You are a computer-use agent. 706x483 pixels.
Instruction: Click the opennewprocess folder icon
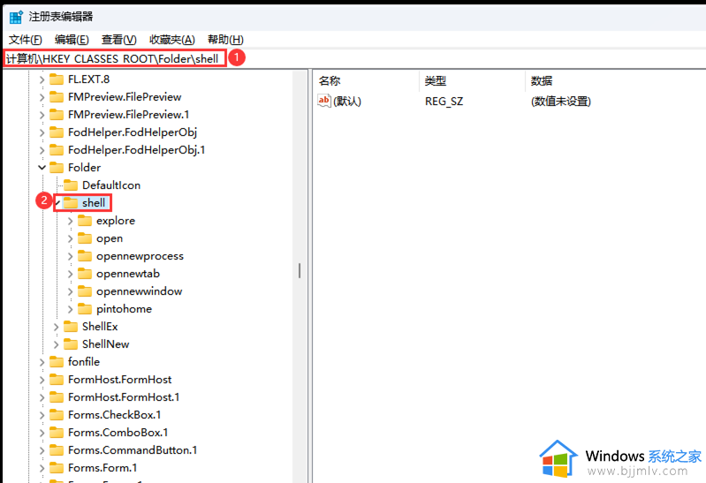coord(85,255)
